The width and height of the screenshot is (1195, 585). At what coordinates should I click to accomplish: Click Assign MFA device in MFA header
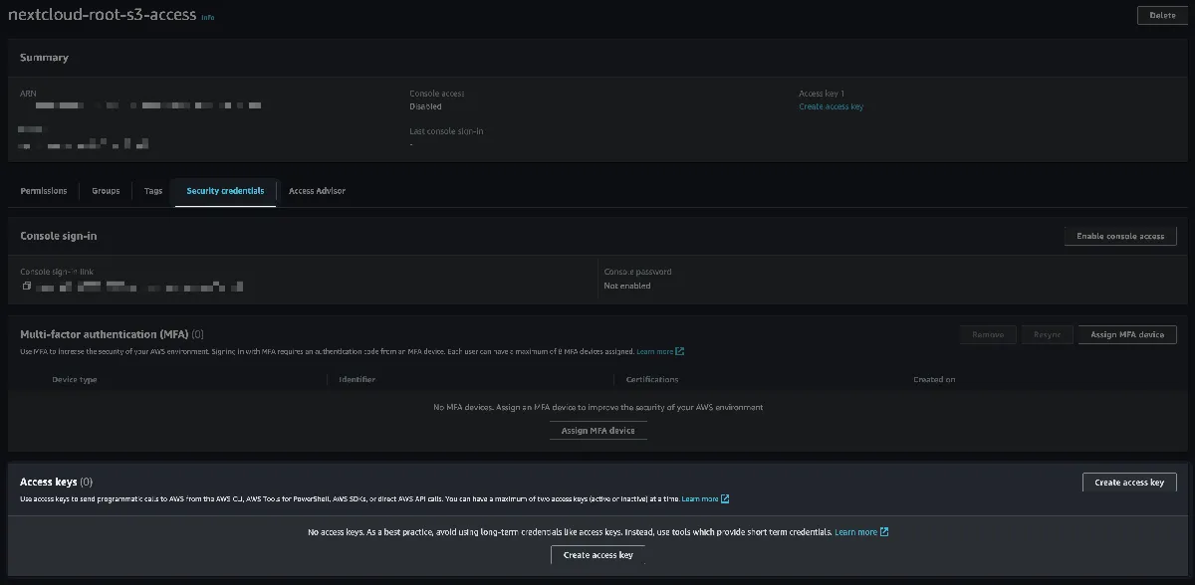[1127, 334]
